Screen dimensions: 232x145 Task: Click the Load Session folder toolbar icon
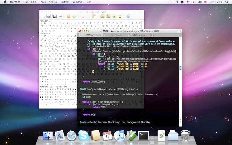tap(103, 16)
